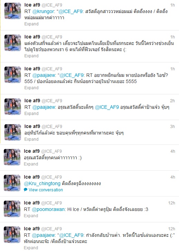Open profile picture on the Kru_chingtong reply
Viewport: 179px width, 252px height.
pos(12,183)
